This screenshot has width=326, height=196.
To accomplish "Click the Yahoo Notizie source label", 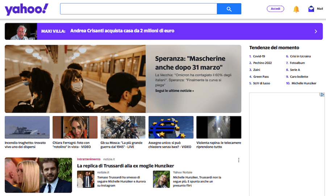I will (x=183, y=173).
